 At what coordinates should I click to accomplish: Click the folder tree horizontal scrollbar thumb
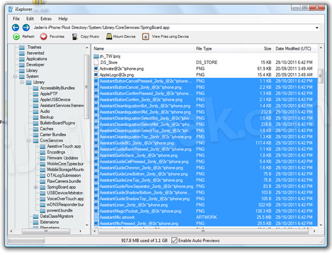[x=46, y=232]
